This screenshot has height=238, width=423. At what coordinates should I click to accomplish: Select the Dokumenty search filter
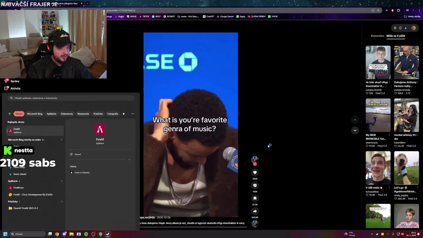click(67, 114)
